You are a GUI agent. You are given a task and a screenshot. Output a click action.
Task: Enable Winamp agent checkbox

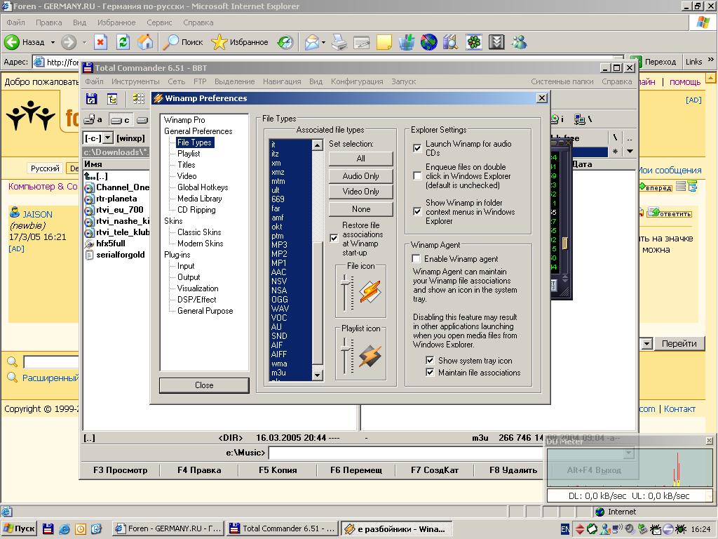point(416,259)
